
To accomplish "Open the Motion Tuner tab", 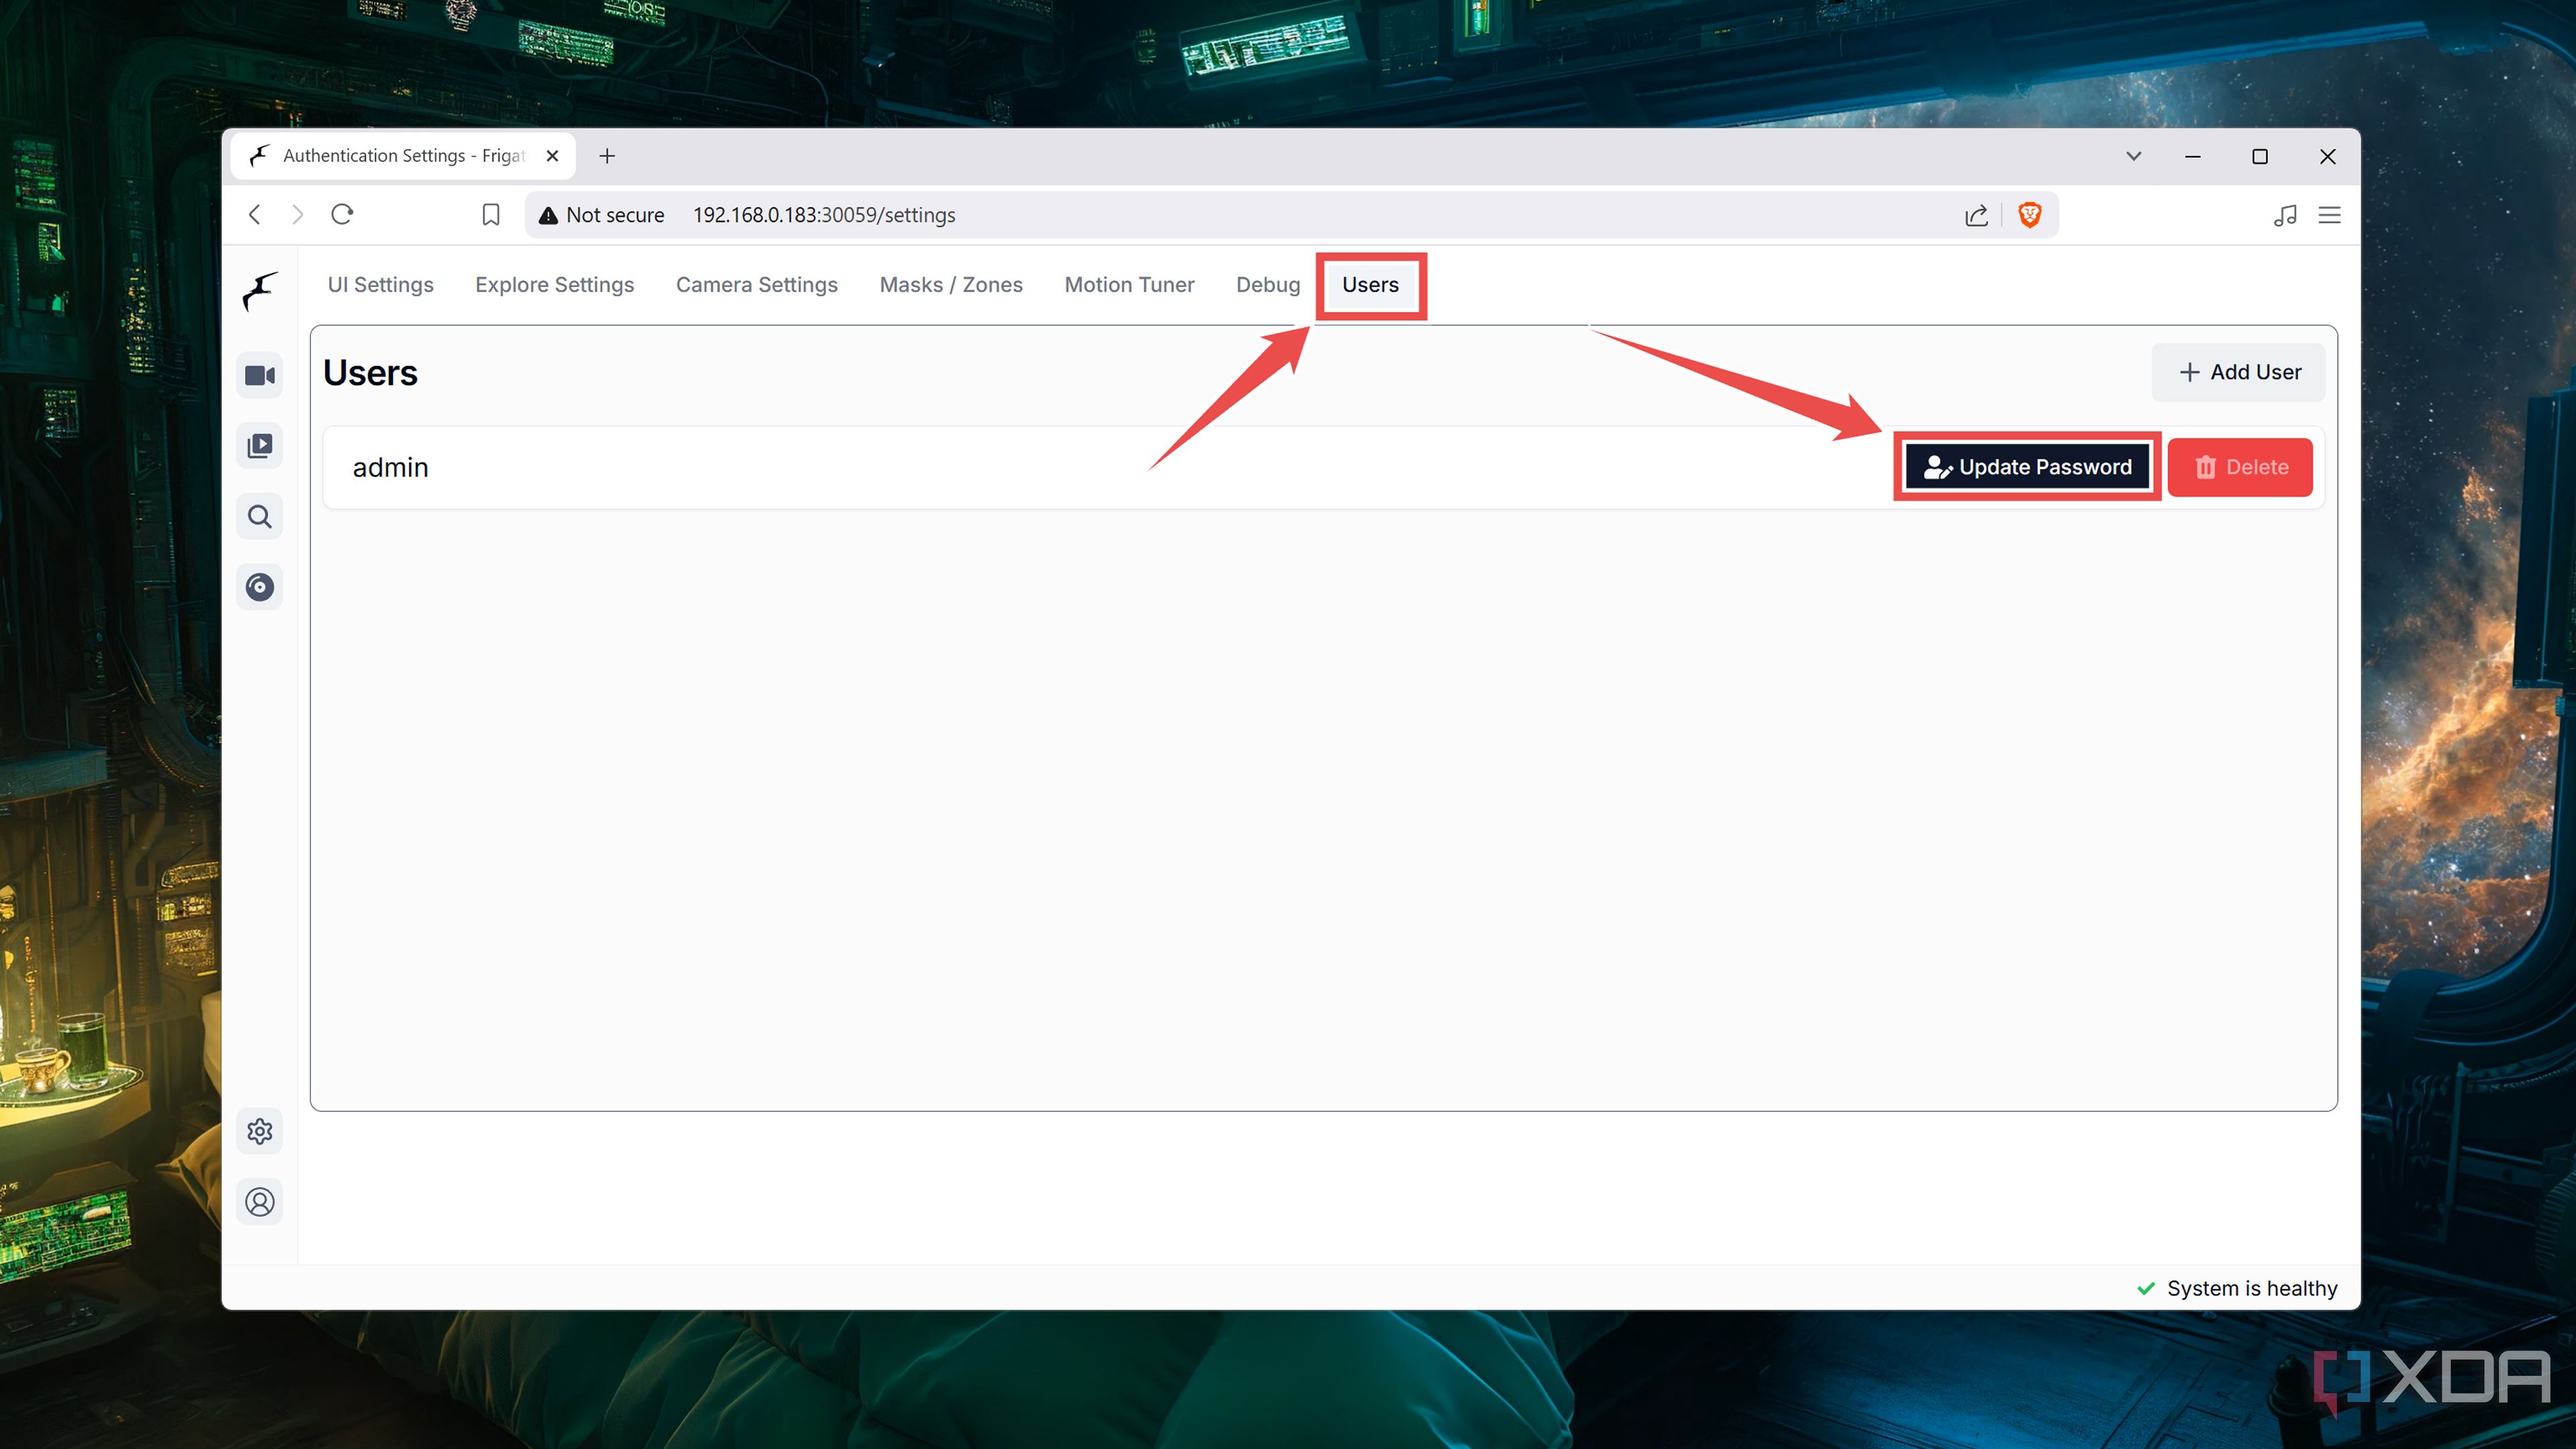I will [1129, 285].
